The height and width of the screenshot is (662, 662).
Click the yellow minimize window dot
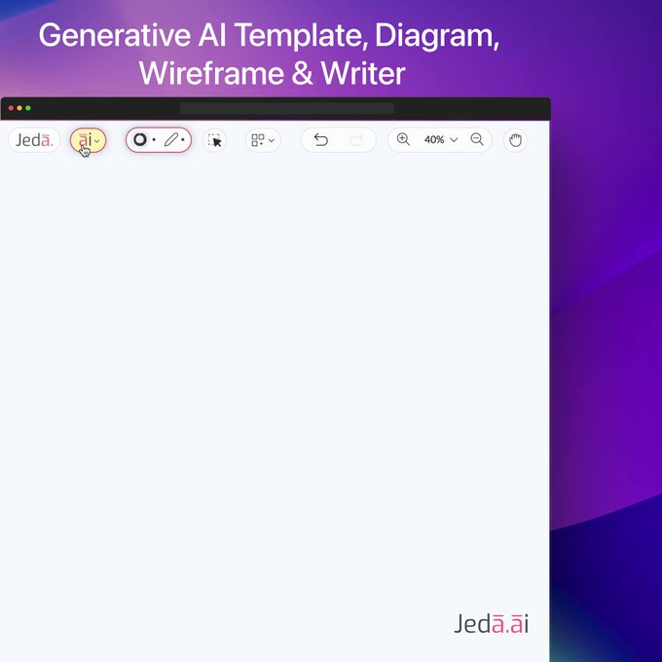(19, 108)
